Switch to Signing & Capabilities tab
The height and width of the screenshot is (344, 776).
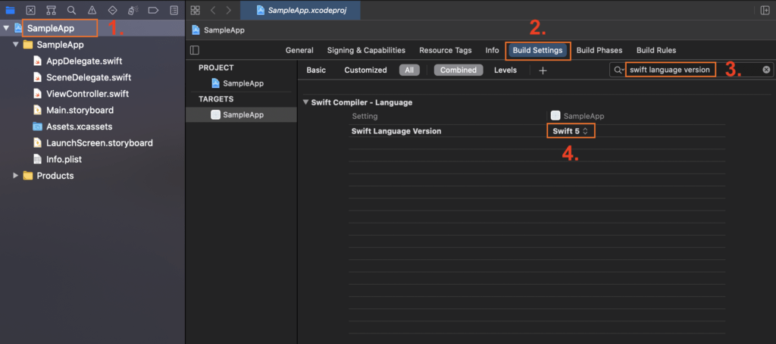coord(366,50)
